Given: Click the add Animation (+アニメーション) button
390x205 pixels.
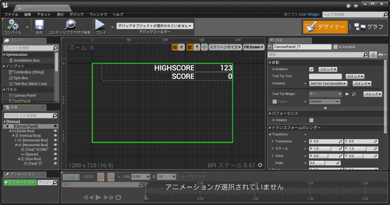Looking at the screenshot, I should click(20, 183).
